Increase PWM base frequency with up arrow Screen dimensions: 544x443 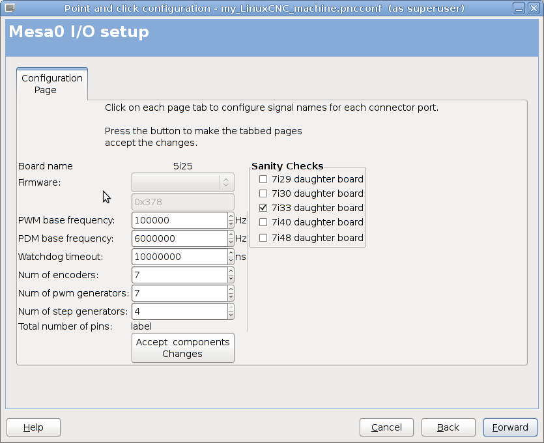coord(231,216)
